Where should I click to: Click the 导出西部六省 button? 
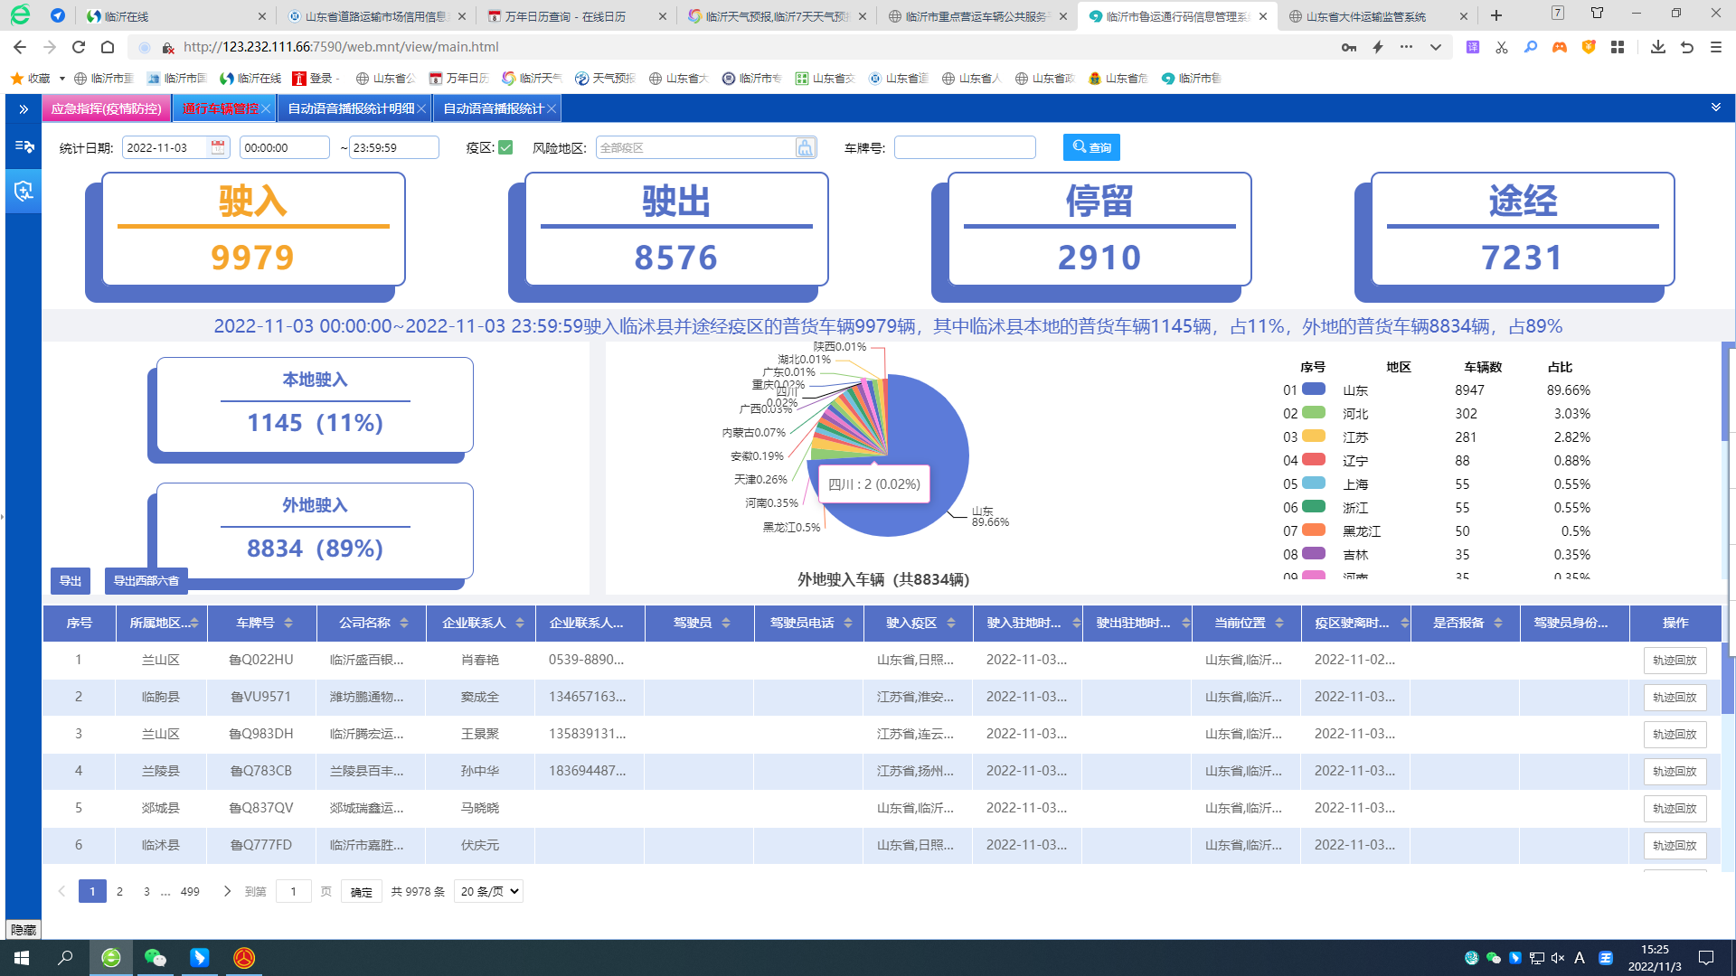coord(146,580)
